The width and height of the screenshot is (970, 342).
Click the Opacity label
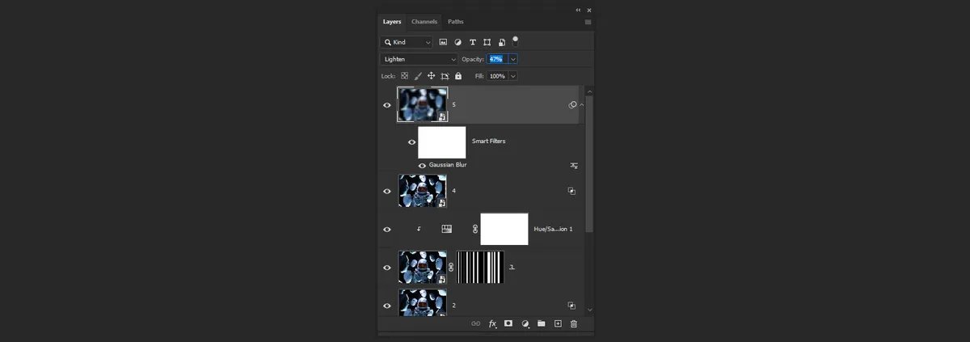pyautogui.click(x=472, y=59)
